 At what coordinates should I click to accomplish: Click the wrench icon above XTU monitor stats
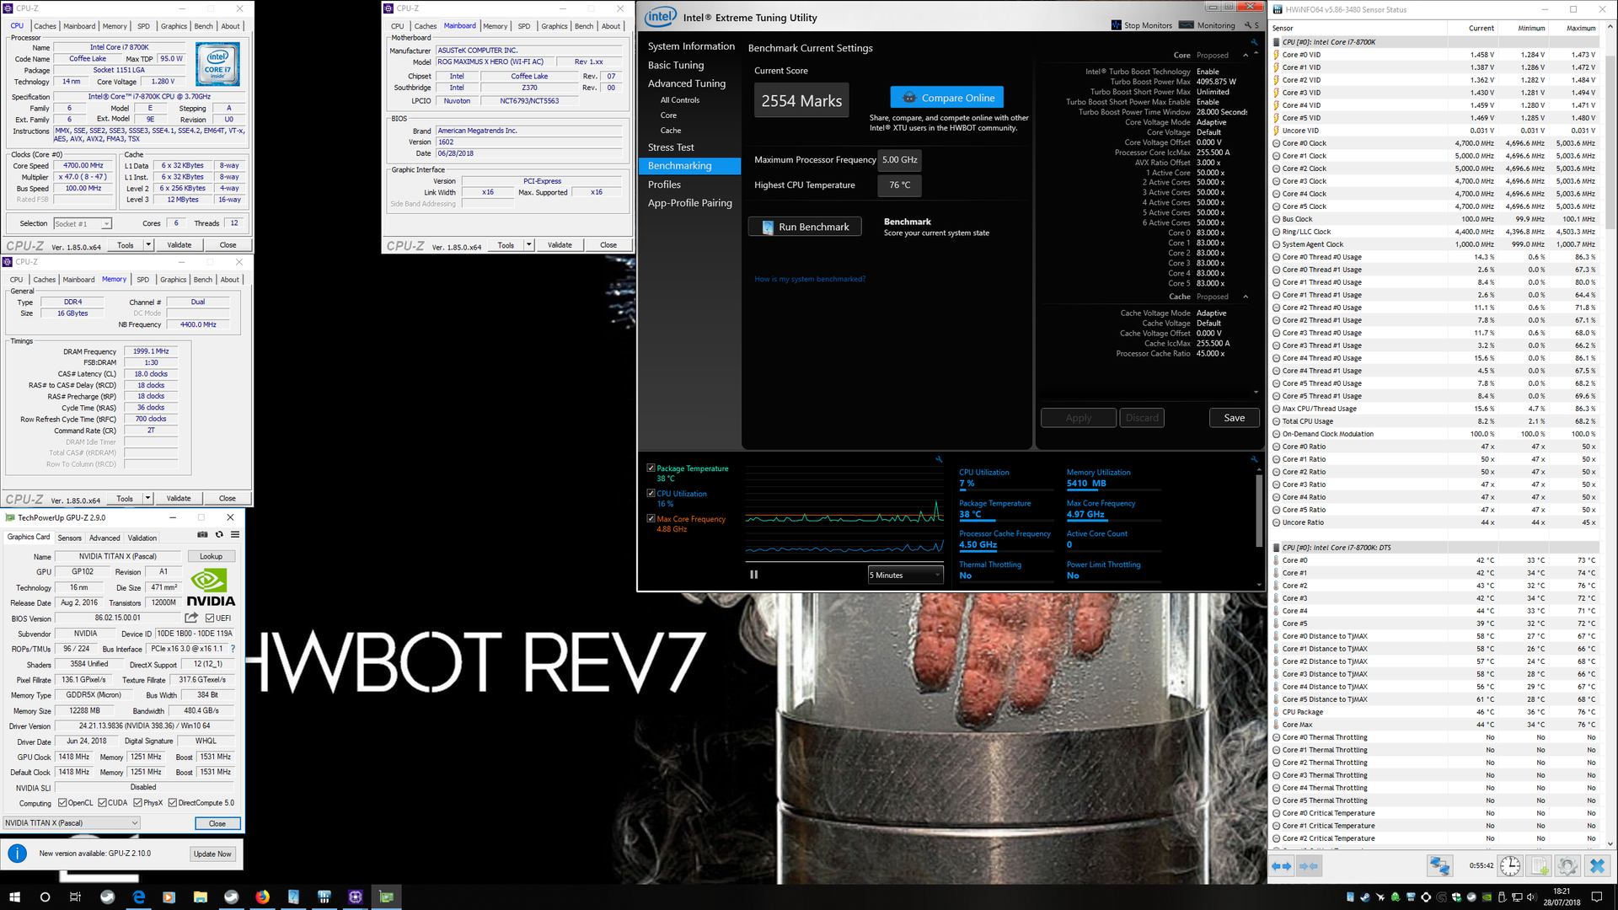1254,459
